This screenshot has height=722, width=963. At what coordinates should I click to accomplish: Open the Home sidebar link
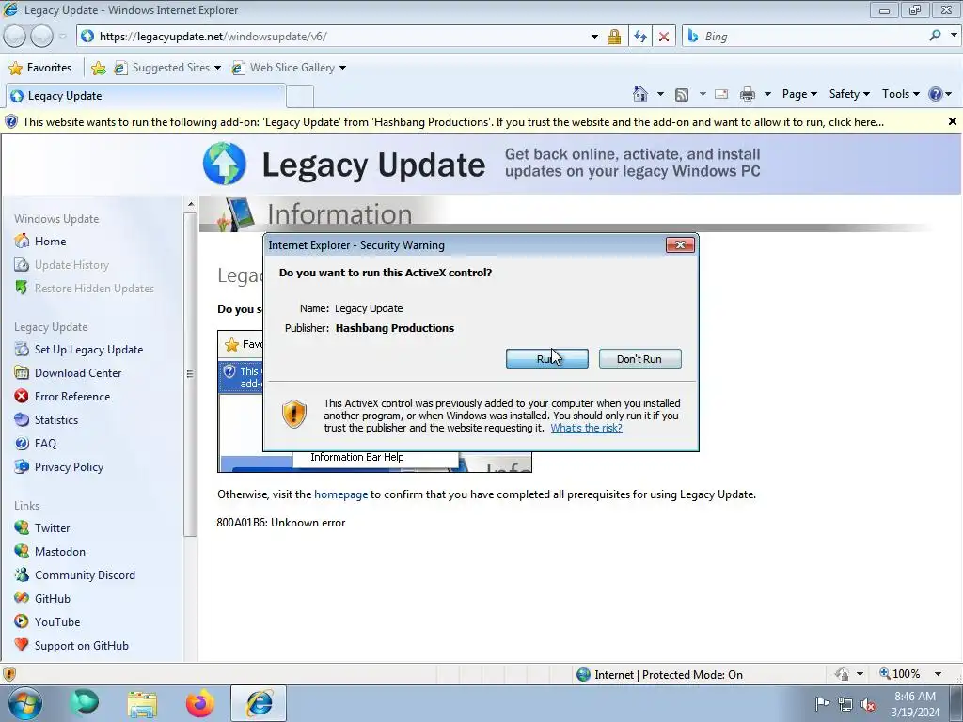51,242
